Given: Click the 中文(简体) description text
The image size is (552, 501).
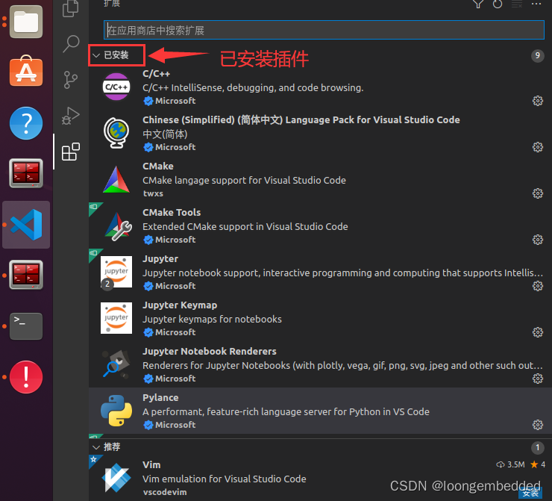Looking at the screenshot, I should click(165, 134).
